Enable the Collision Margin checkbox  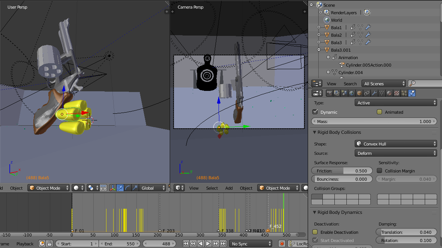pyautogui.click(x=379, y=171)
